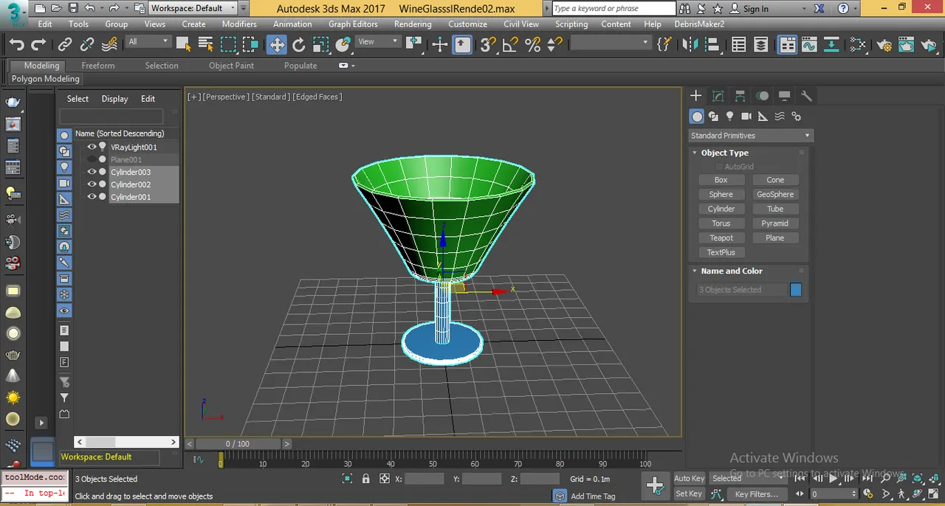This screenshot has width=945, height=506.
Task: Open the Animation menu
Action: (292, 24)
